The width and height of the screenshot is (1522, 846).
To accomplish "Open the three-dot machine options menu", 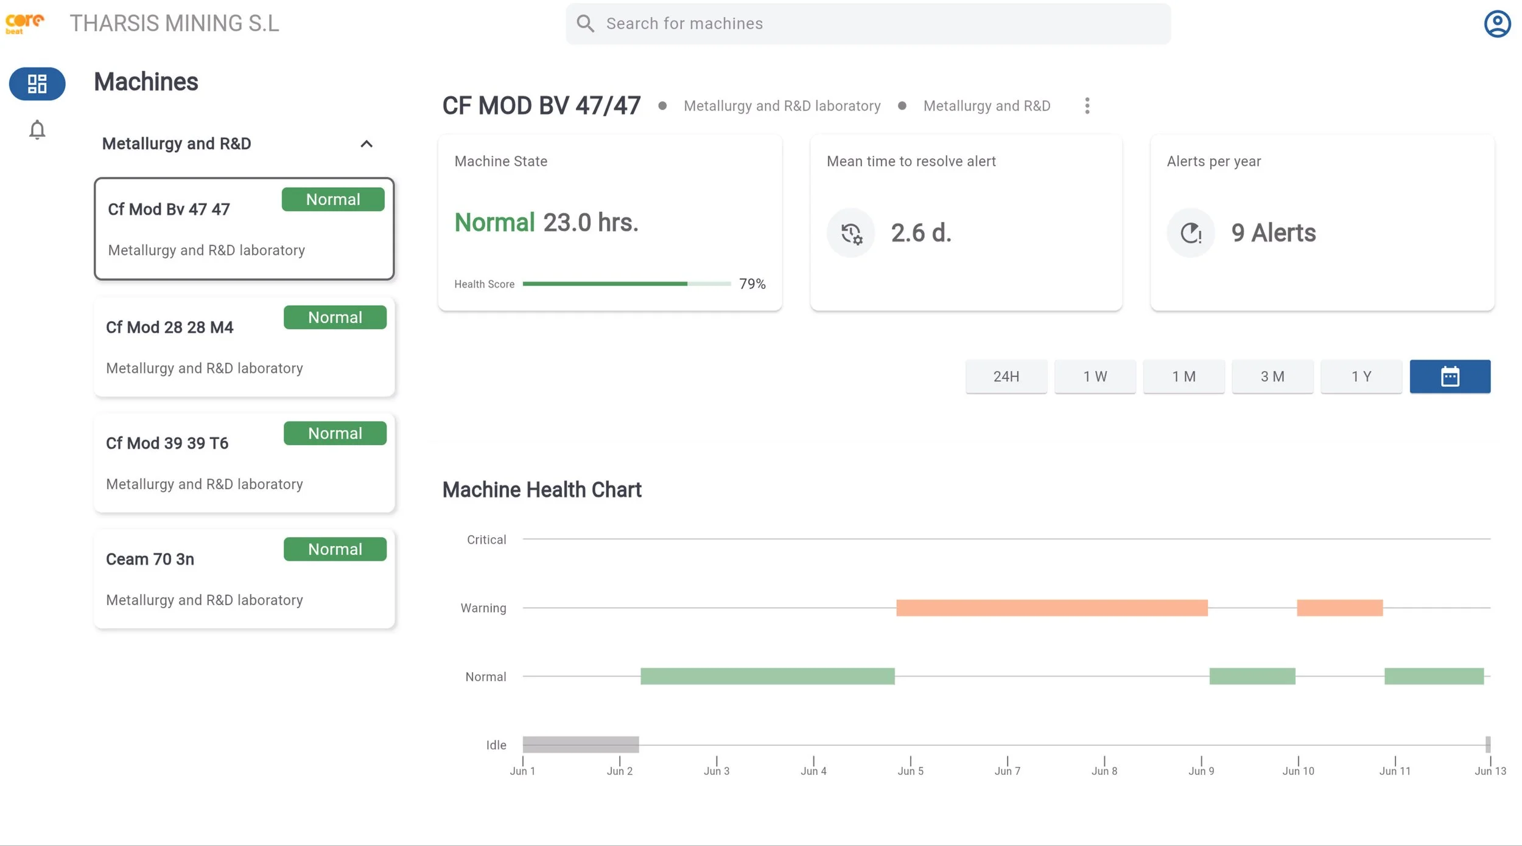I will pos(1087,106).
